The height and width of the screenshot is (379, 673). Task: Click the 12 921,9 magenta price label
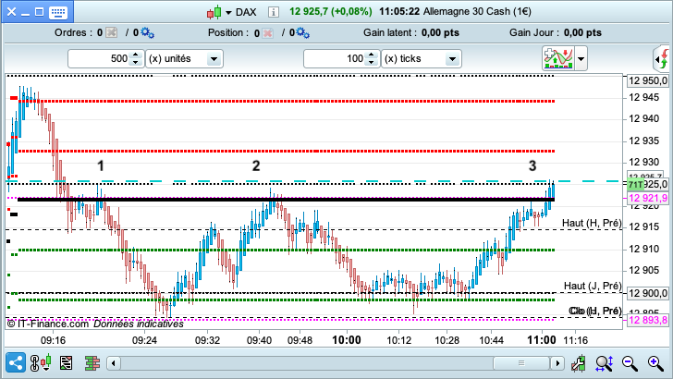[648, 199]
